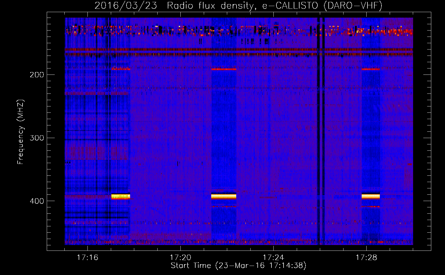
Task: Select the "Frequency (MHZ)" y-axis label
Action: [x=21, y=132]
